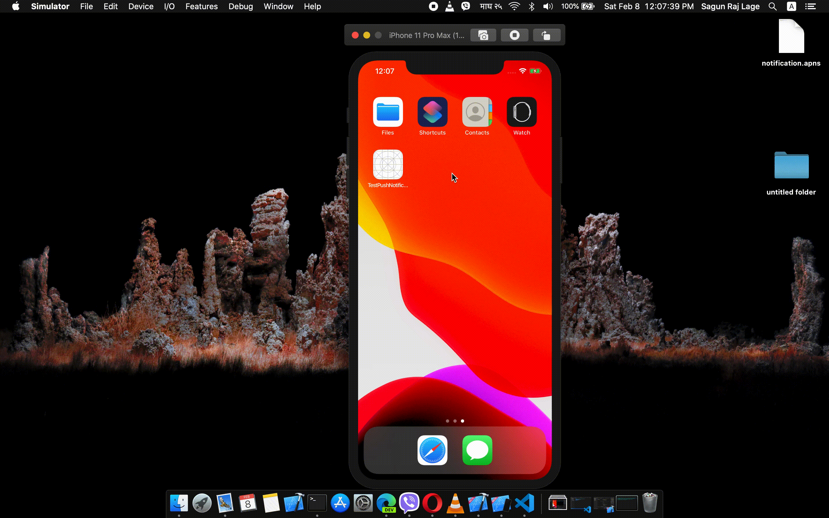Image resolution: width=829 pixels, height=518 pixels.
Task: Open Messages in the simulator dock
Action: [477, 450]
